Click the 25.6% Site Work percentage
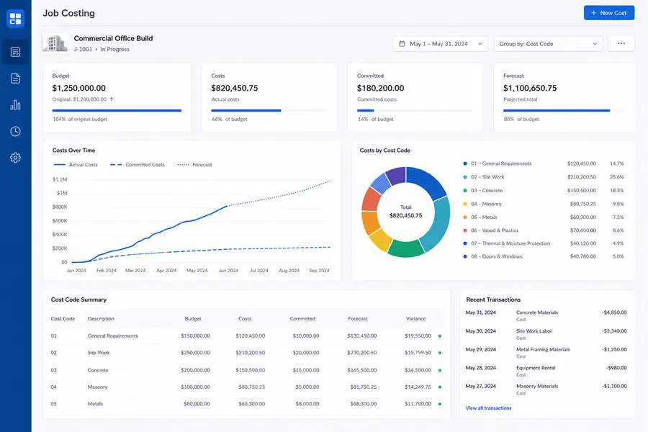 (x=616, y=177)
